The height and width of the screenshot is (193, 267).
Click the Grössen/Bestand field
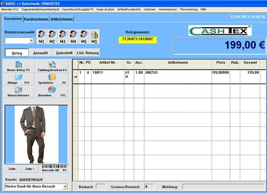point(149,187)
